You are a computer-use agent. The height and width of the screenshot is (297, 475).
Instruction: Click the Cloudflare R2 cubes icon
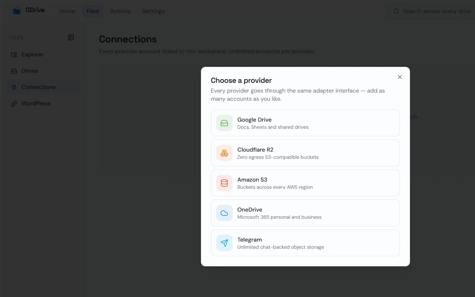[224, 153]
